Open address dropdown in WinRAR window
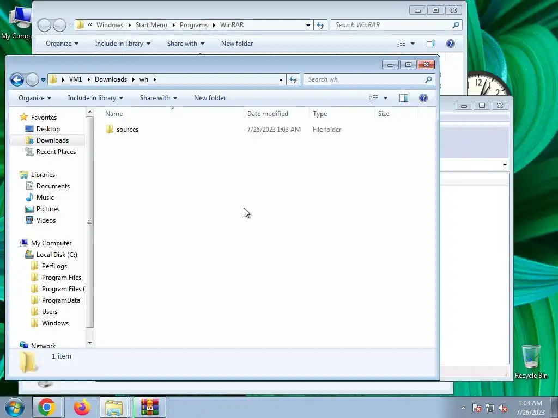 [308, 25]
